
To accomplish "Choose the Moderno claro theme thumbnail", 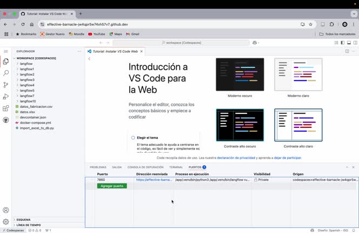I will pyautogui.click(x=298, y=74).
